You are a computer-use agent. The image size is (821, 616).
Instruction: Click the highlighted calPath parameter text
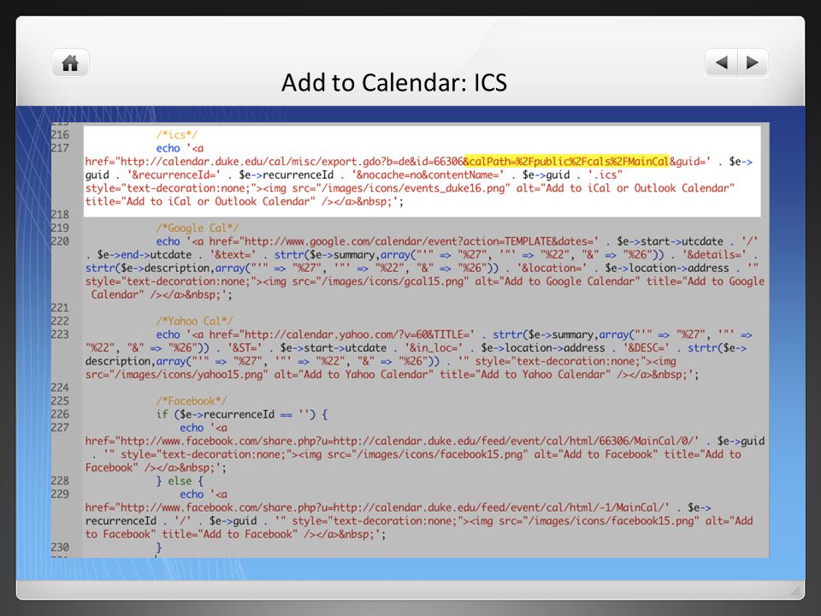566,162
